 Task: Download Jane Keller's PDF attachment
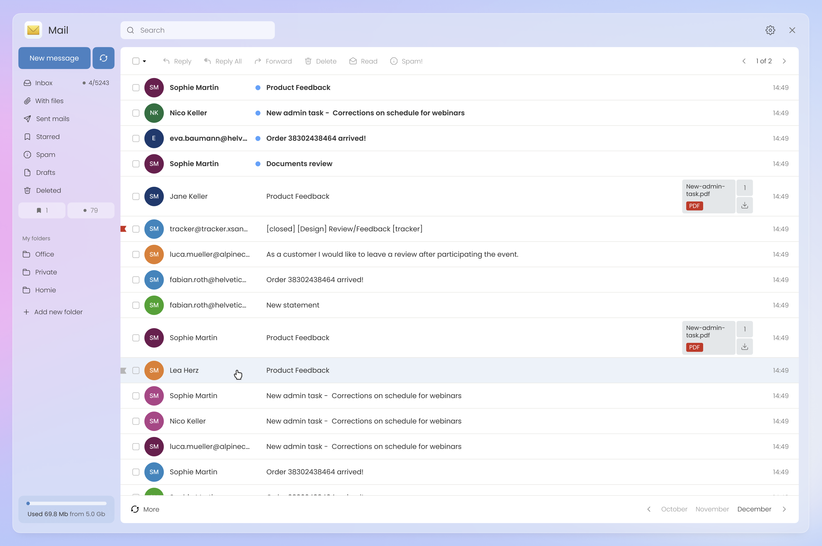[744, 205]
